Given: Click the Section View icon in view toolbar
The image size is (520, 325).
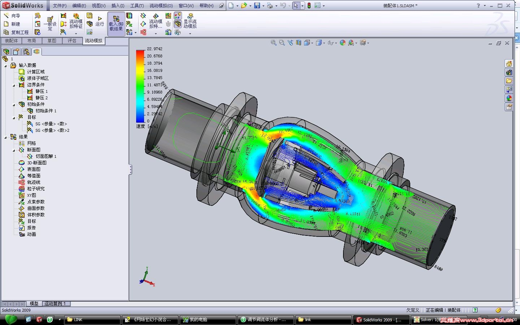Looking at the screenshot, I should 299,43.
